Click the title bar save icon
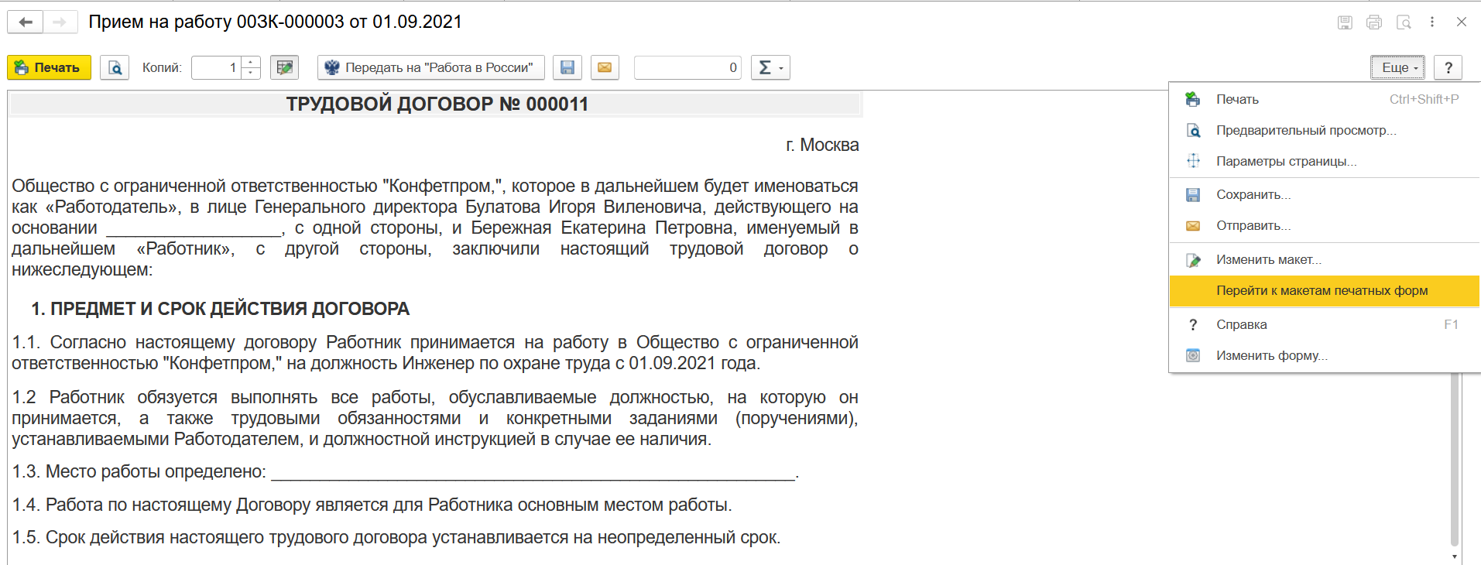Viewport: 1481px width, 565px height. click(x=1345, y=22)
